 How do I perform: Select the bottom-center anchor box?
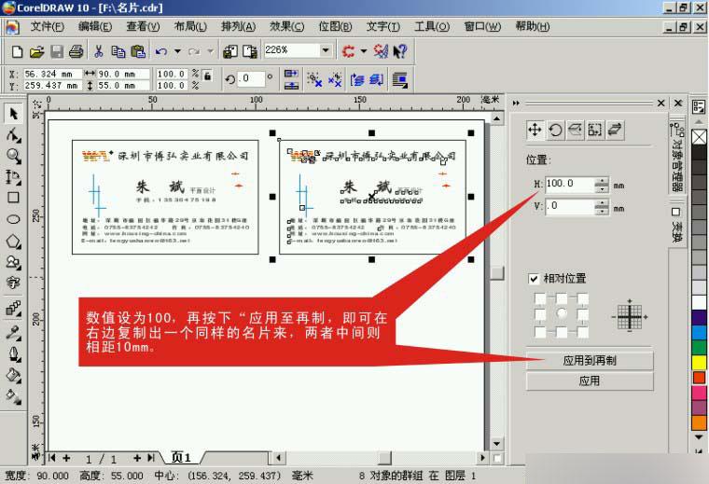[x=562, y=332]
